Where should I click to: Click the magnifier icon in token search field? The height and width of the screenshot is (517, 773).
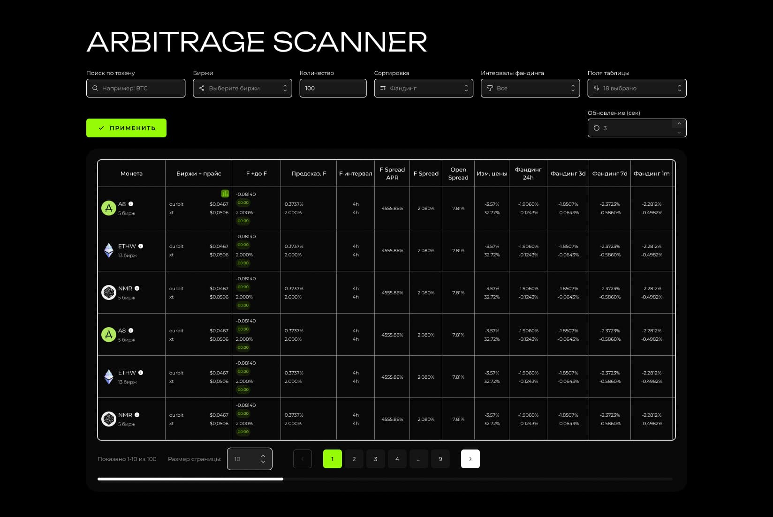click(x=95, y=88)
